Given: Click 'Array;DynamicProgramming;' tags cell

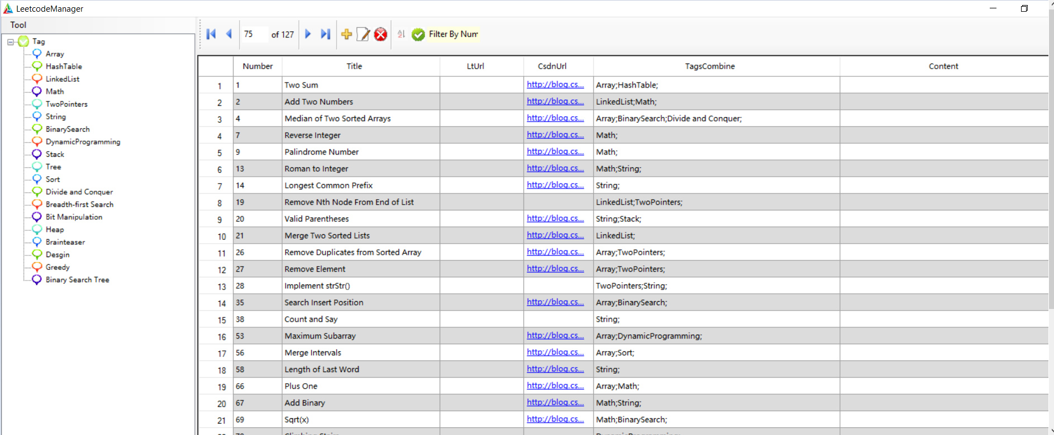Looking at the screenshot, I should [716, 336].
